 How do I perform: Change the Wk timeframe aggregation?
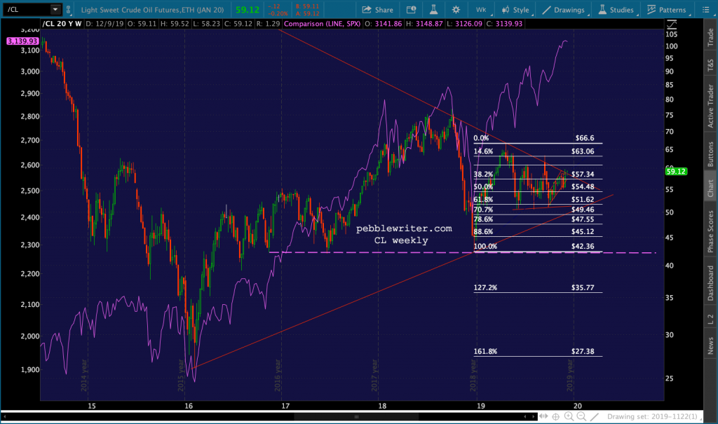(481, 10)
